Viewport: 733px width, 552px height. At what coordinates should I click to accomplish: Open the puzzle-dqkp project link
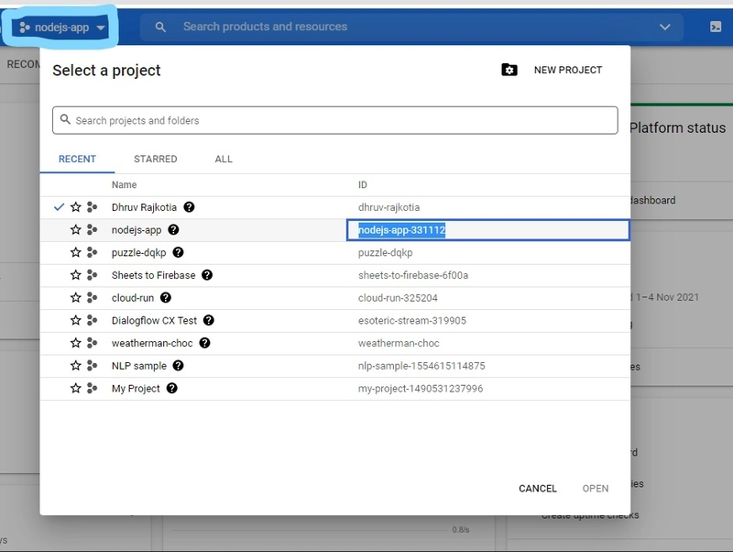[139, 252]
